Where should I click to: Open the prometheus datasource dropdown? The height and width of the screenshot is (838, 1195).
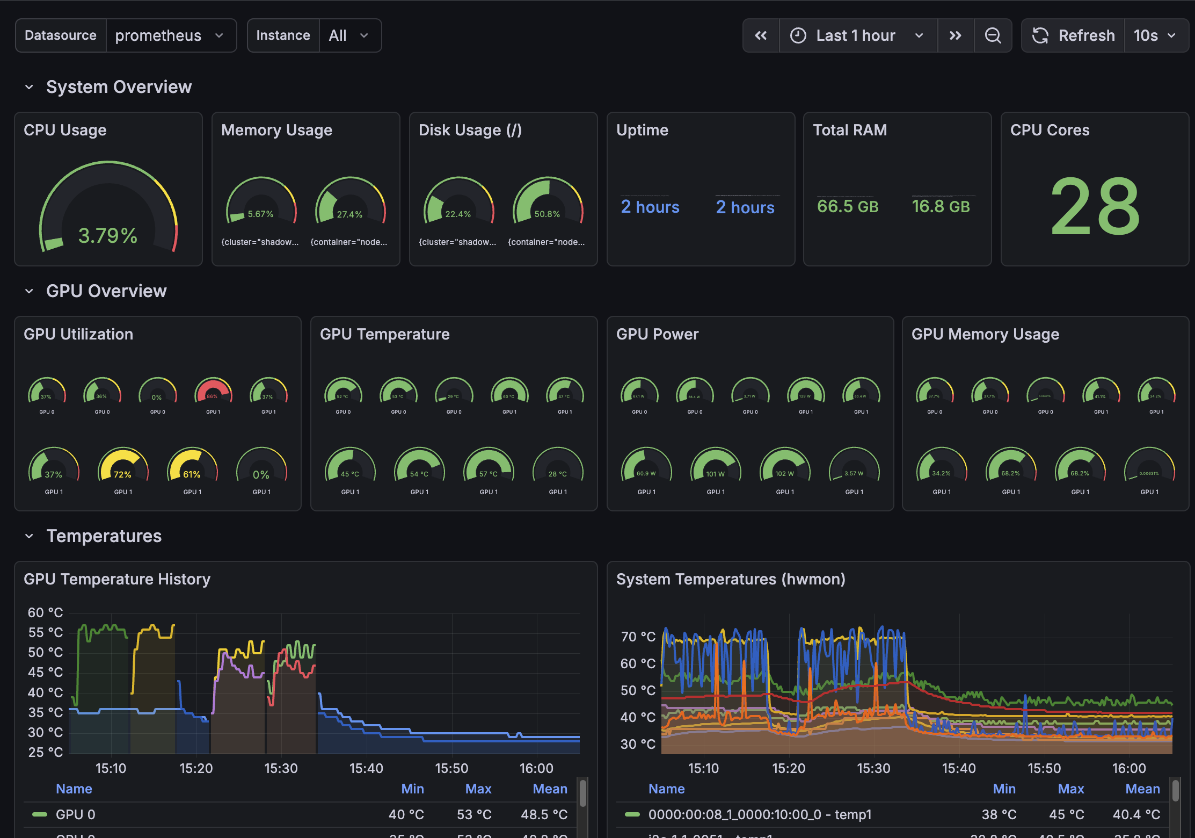[x=171, y=35]
